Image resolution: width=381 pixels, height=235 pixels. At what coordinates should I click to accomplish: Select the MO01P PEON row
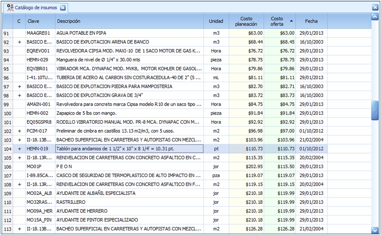click(x=64, y=167)
